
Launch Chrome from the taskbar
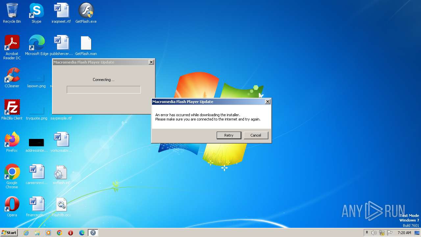point(60,233)
